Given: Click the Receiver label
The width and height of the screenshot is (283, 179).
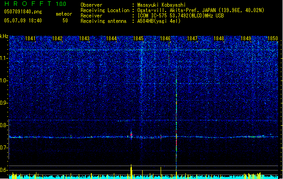Looking at the screenshot, I should 91,16.
